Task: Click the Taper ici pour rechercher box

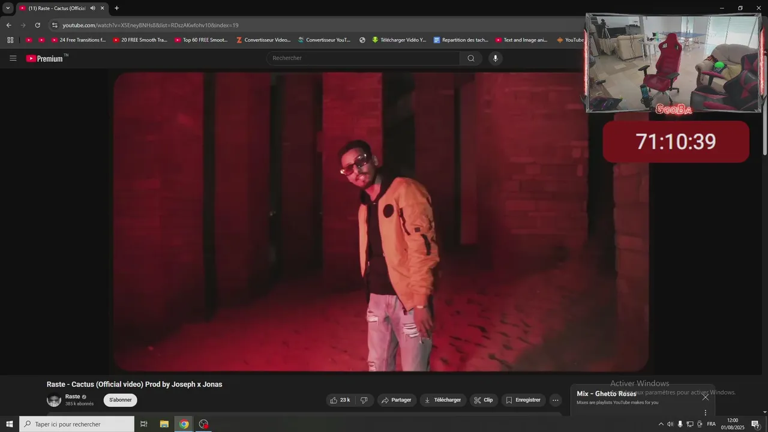Action: click(77, 424)
